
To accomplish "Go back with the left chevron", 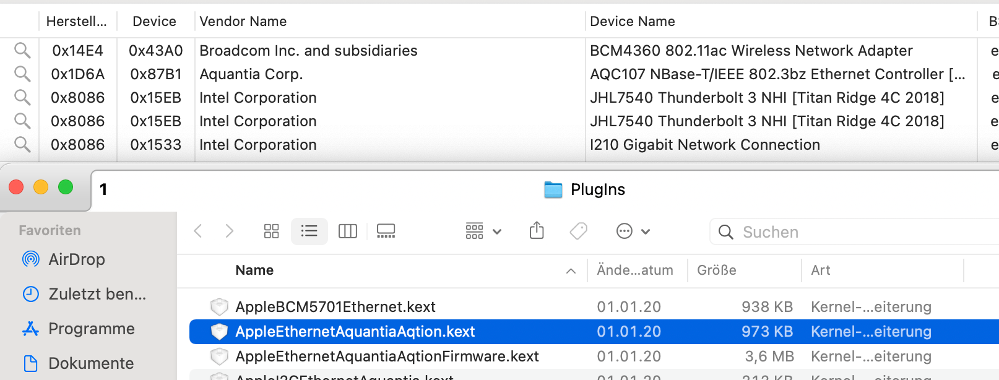I will pyautogui.click(x=198, y=231).
